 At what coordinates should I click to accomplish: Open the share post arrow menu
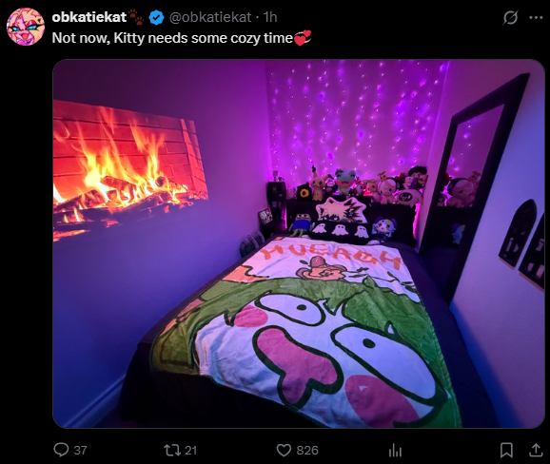pos(536,450)
